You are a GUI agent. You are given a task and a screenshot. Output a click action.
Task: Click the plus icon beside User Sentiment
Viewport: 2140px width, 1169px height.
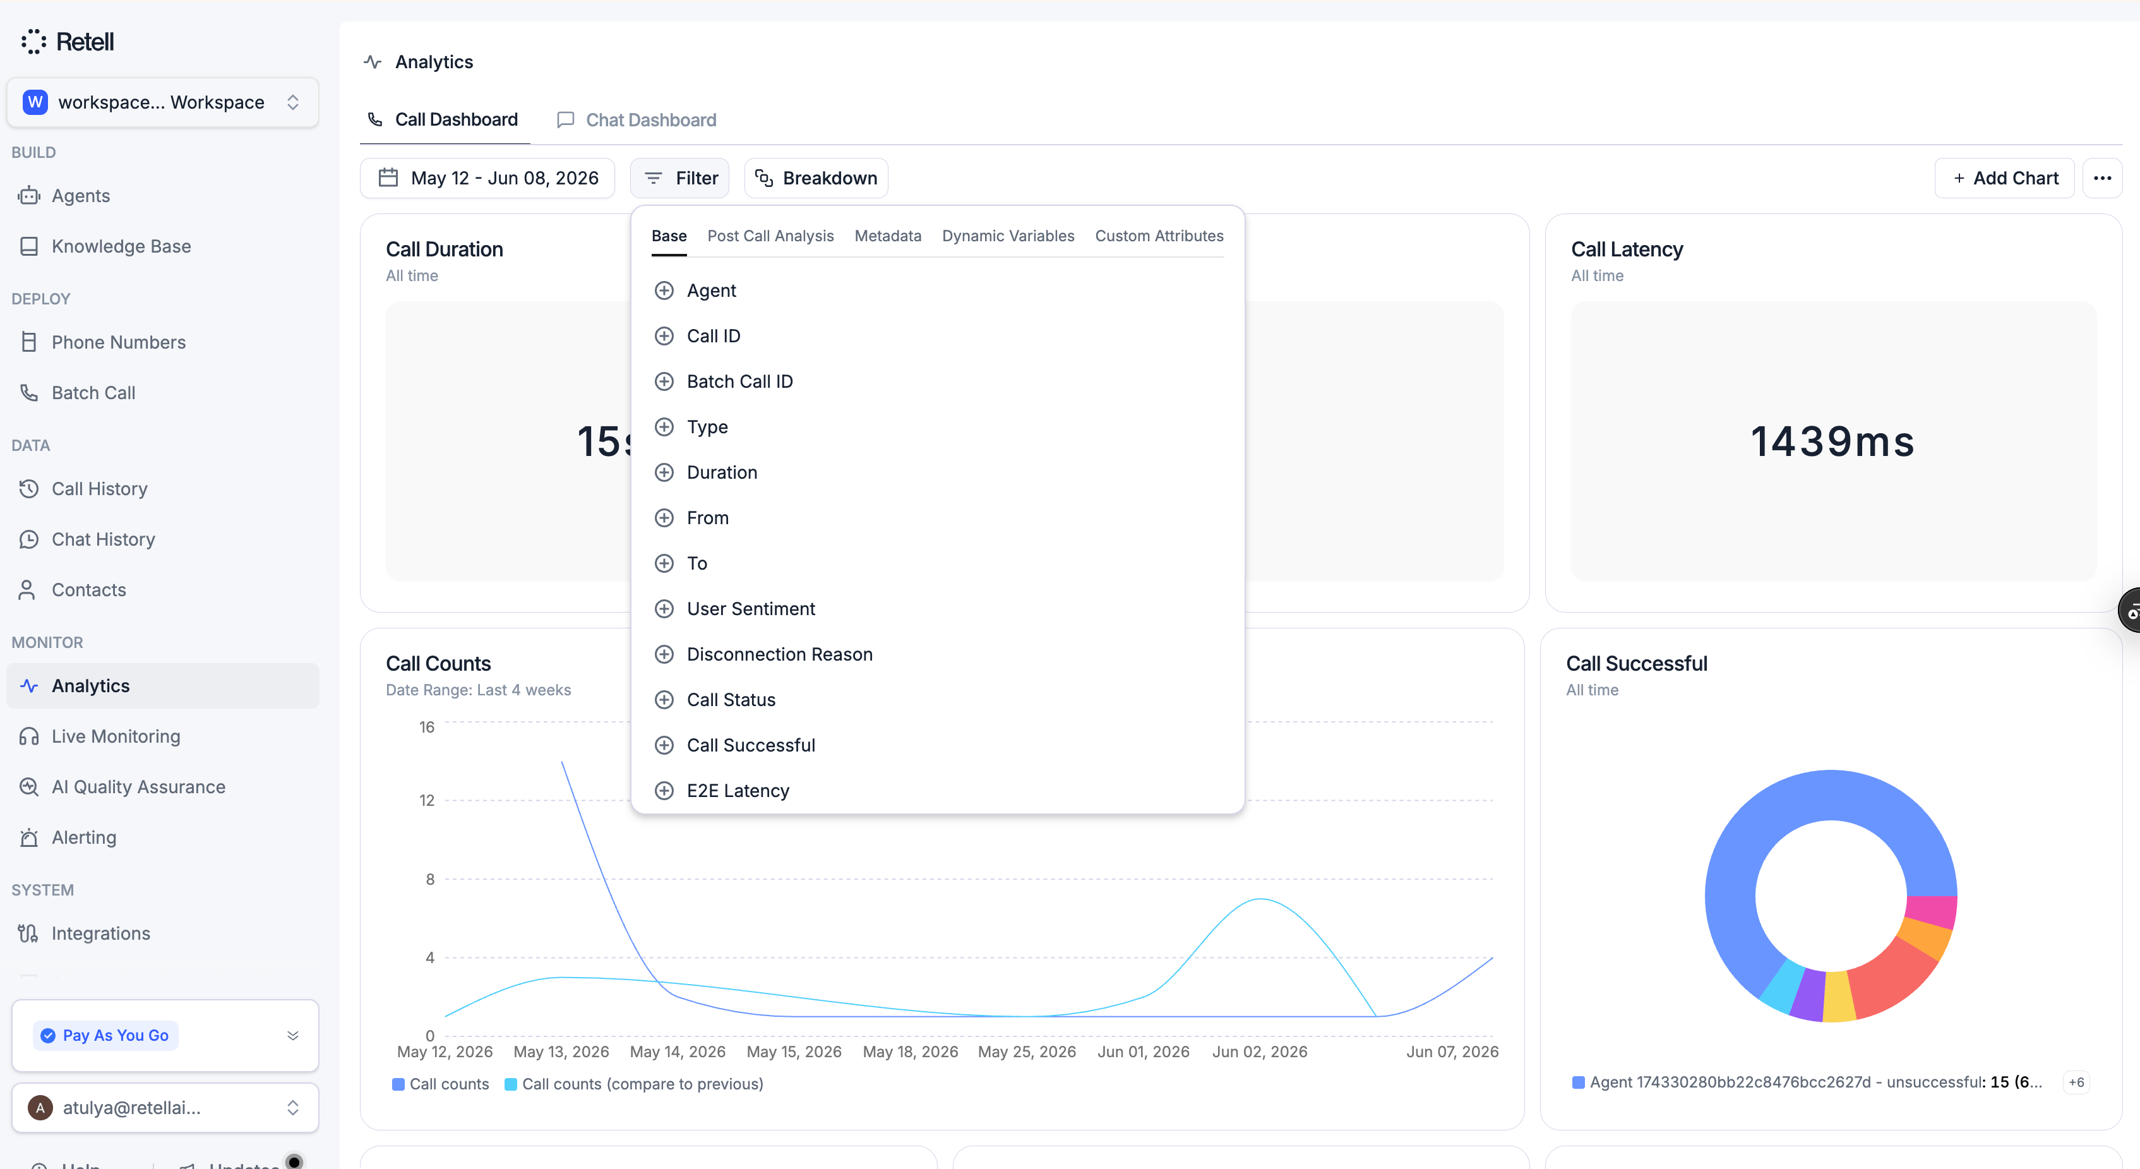[664, 609]
